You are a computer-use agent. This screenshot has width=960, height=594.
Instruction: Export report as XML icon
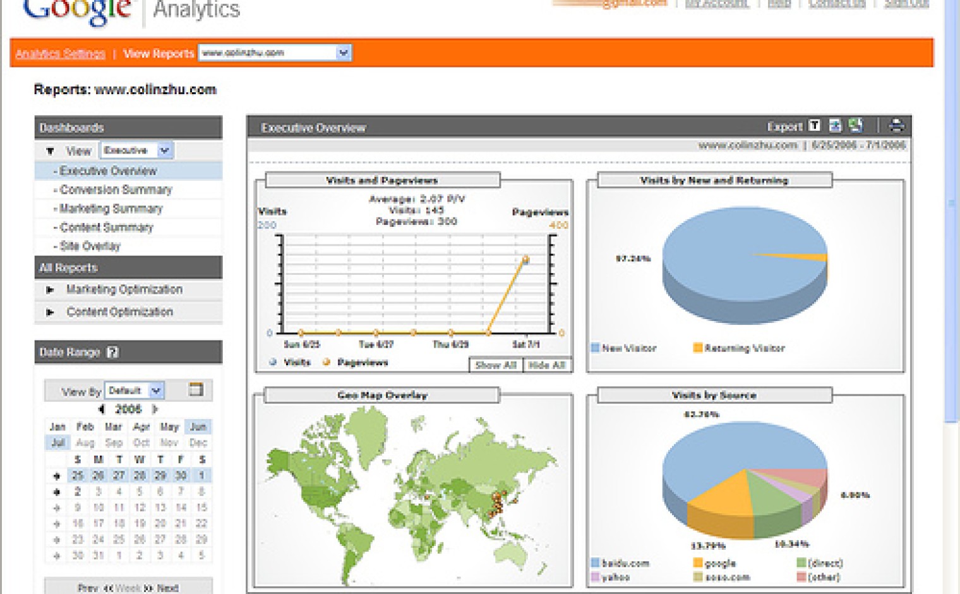coord(836,126)
